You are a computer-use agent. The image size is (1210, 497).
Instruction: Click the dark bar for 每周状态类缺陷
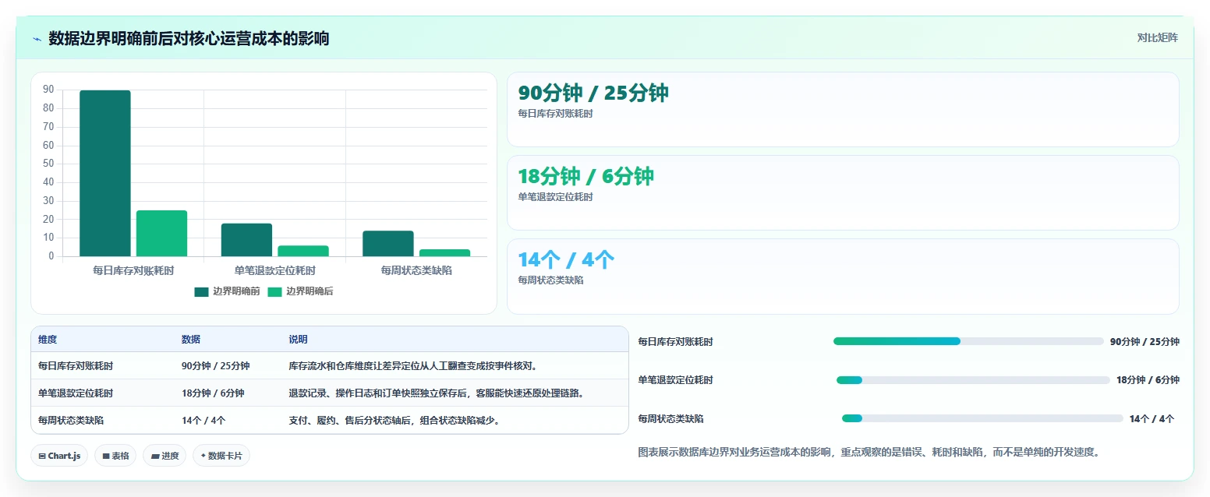click(388, 243)
